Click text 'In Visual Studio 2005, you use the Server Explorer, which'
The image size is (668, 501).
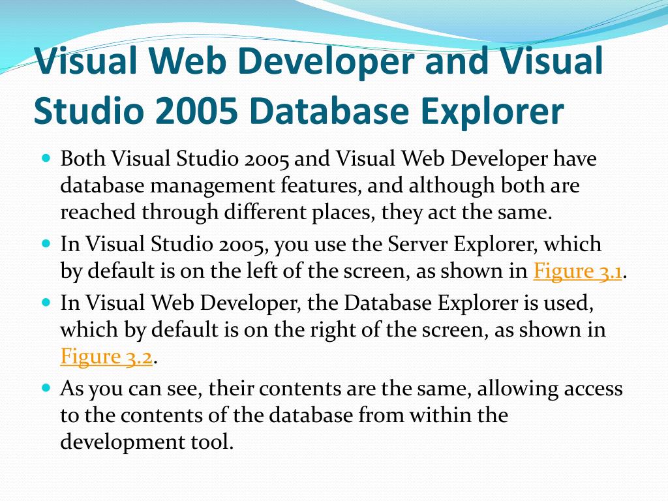coord(331,245)
